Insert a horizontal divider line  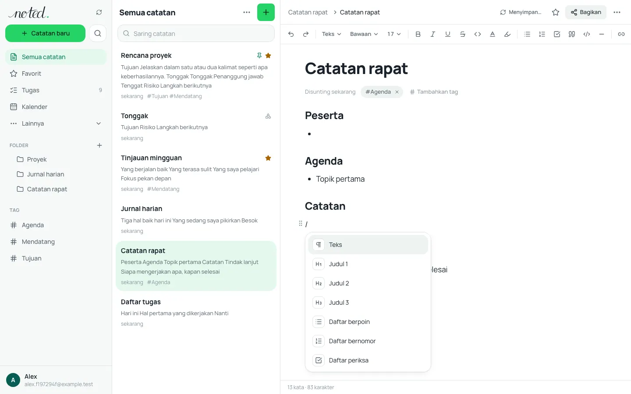pyautogui.click(x=602, y=34)
